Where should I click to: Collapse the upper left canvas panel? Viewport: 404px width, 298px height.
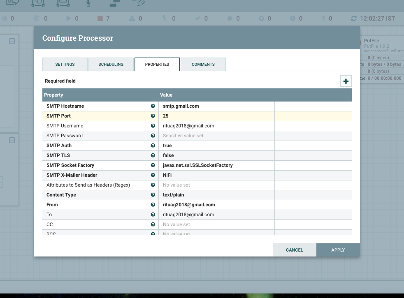click(12, 41)
